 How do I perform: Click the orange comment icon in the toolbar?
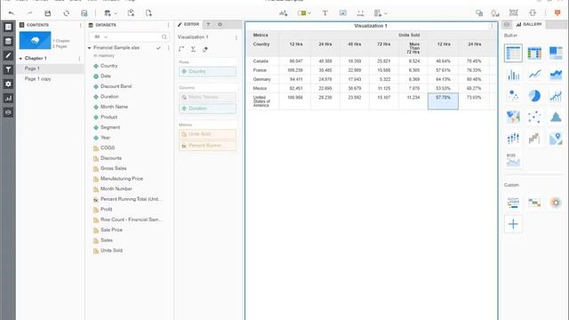pos(557,13)
